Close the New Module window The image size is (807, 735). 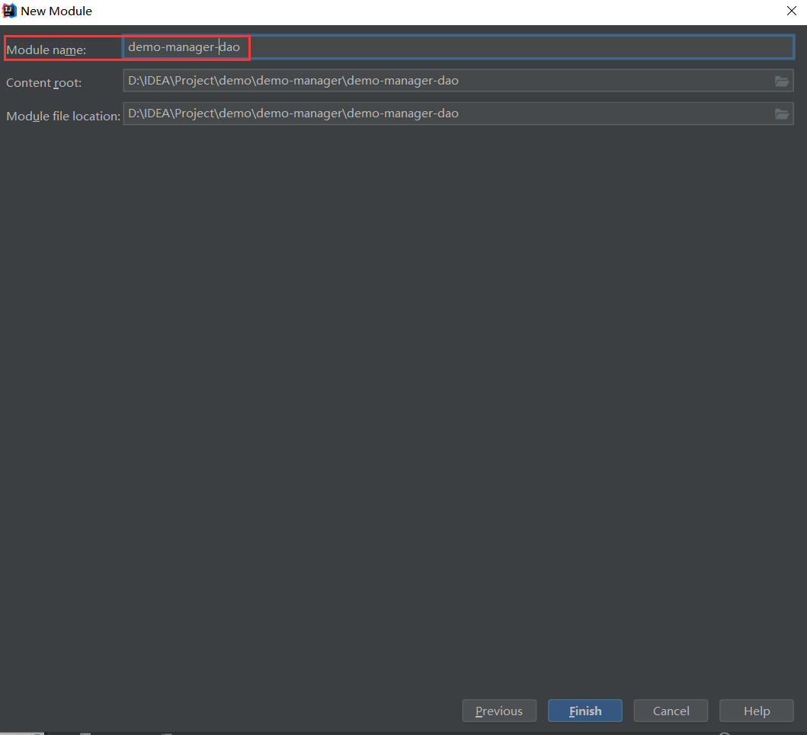pyautogui.click(x=792, y=11)
